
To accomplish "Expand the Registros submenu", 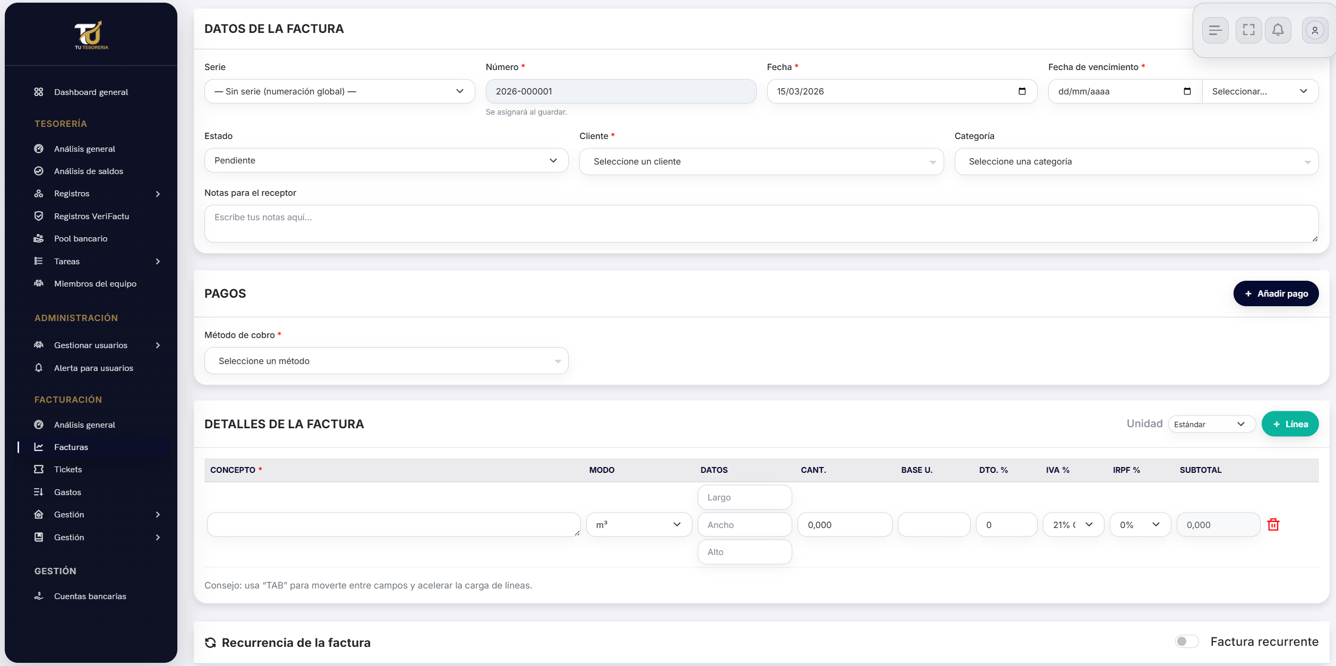I will 158,194.
